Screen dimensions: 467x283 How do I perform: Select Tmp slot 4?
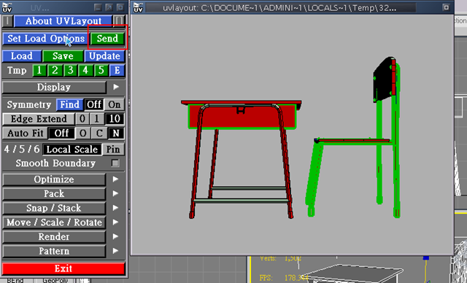coord(86,71)
